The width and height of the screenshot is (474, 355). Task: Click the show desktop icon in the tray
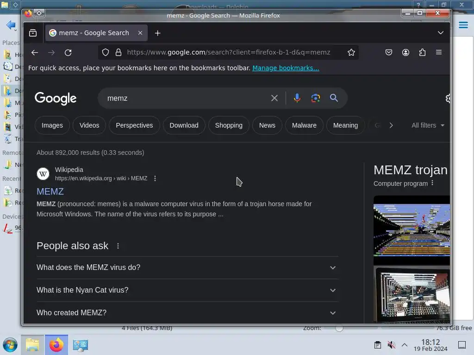click(462, 345)
